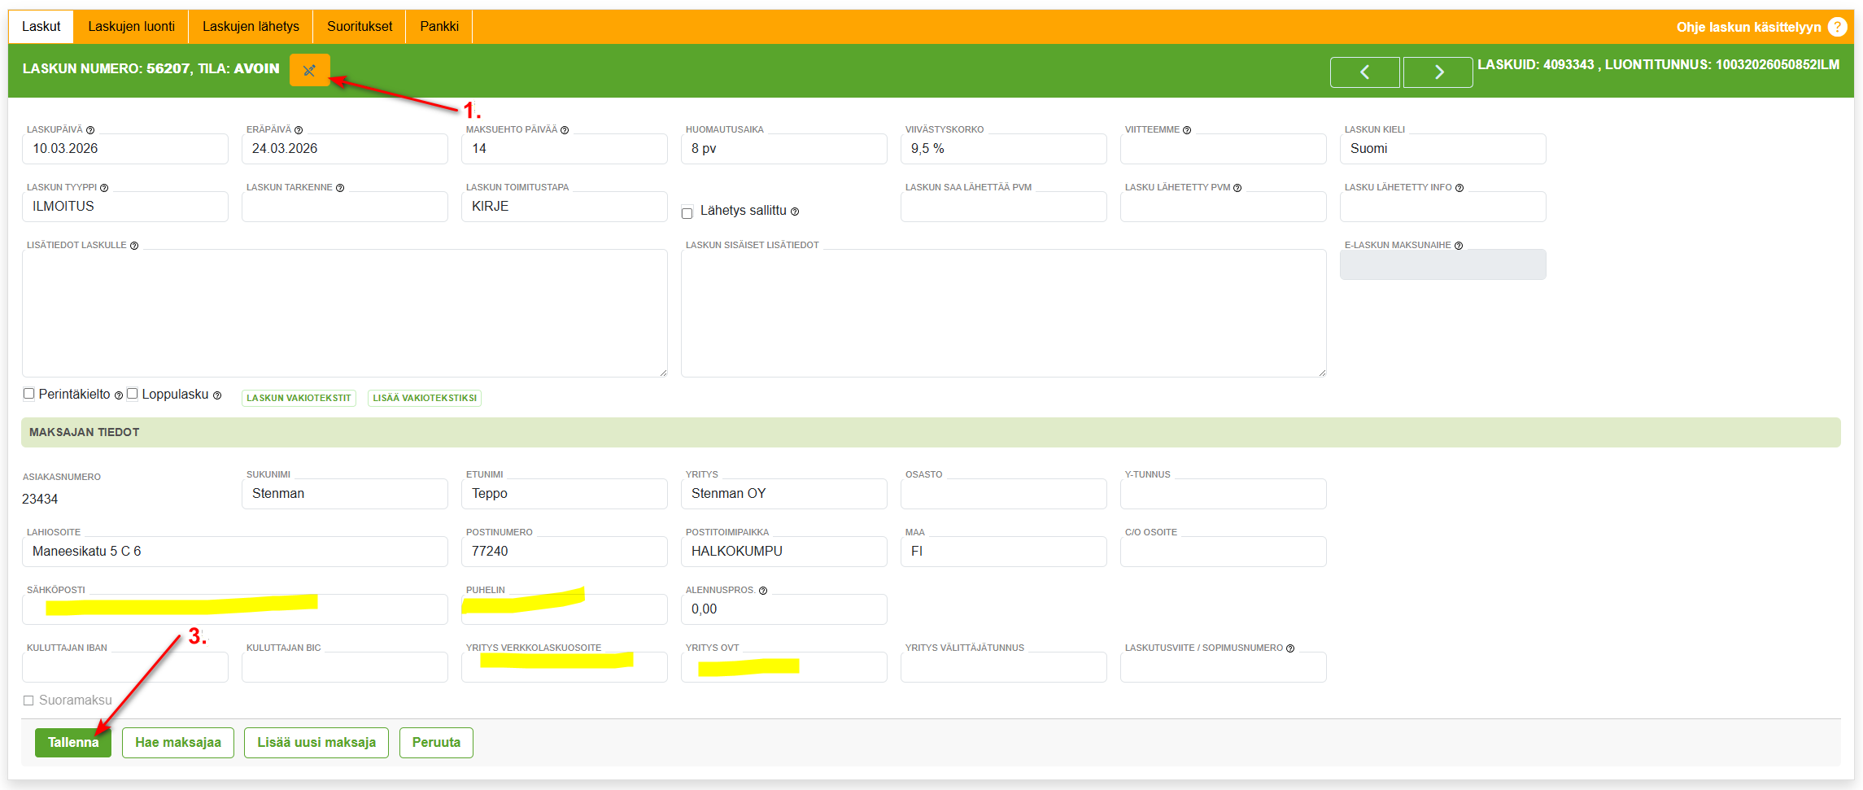Click into the Lahiosoite address field
The height and width of the screenshot is (790, 1863).
pyautogui.click(x=234, y=552)
